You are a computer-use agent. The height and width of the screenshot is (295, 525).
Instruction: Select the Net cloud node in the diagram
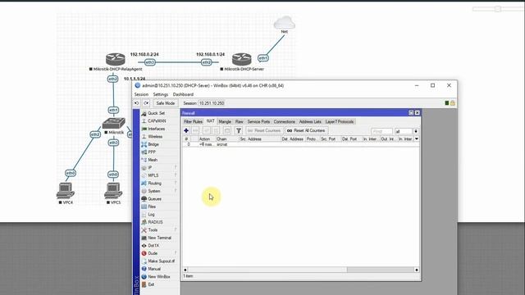pos(285,24)
